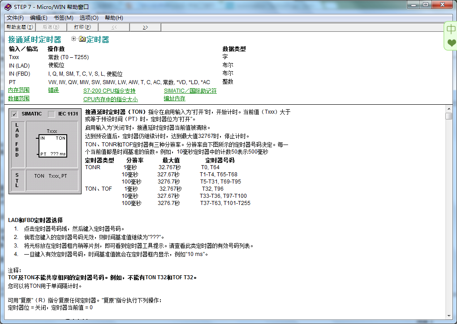This screenshot has width=457, height=324.
Task: Click the help book icon in title bar
Action: [8, 6]
